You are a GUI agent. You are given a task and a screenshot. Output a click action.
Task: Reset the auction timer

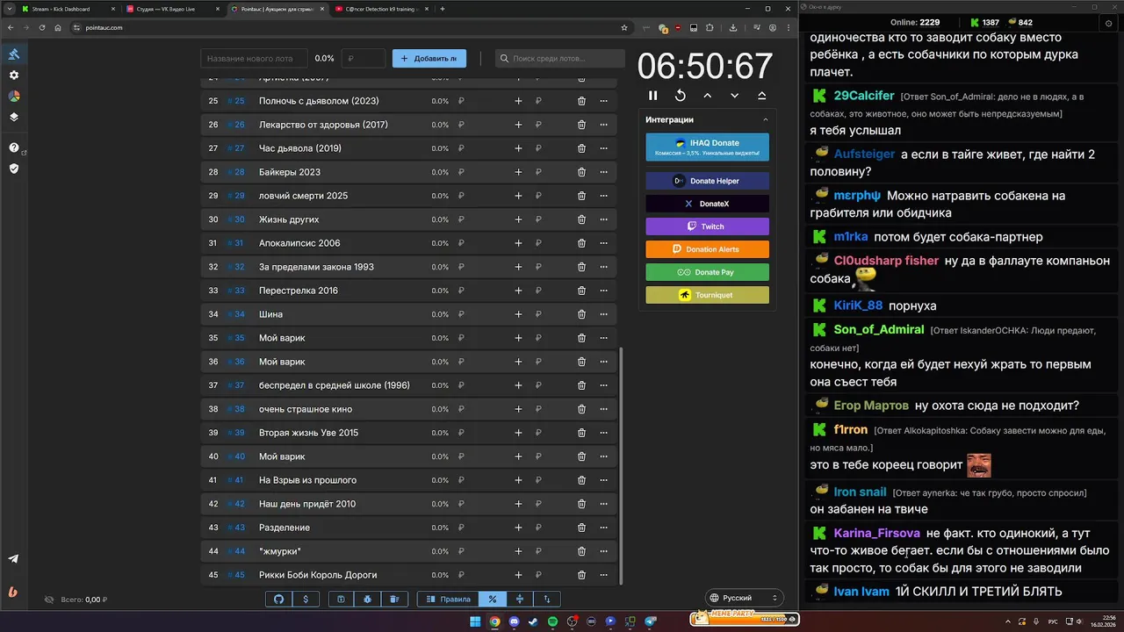click(x=680, y=96)
